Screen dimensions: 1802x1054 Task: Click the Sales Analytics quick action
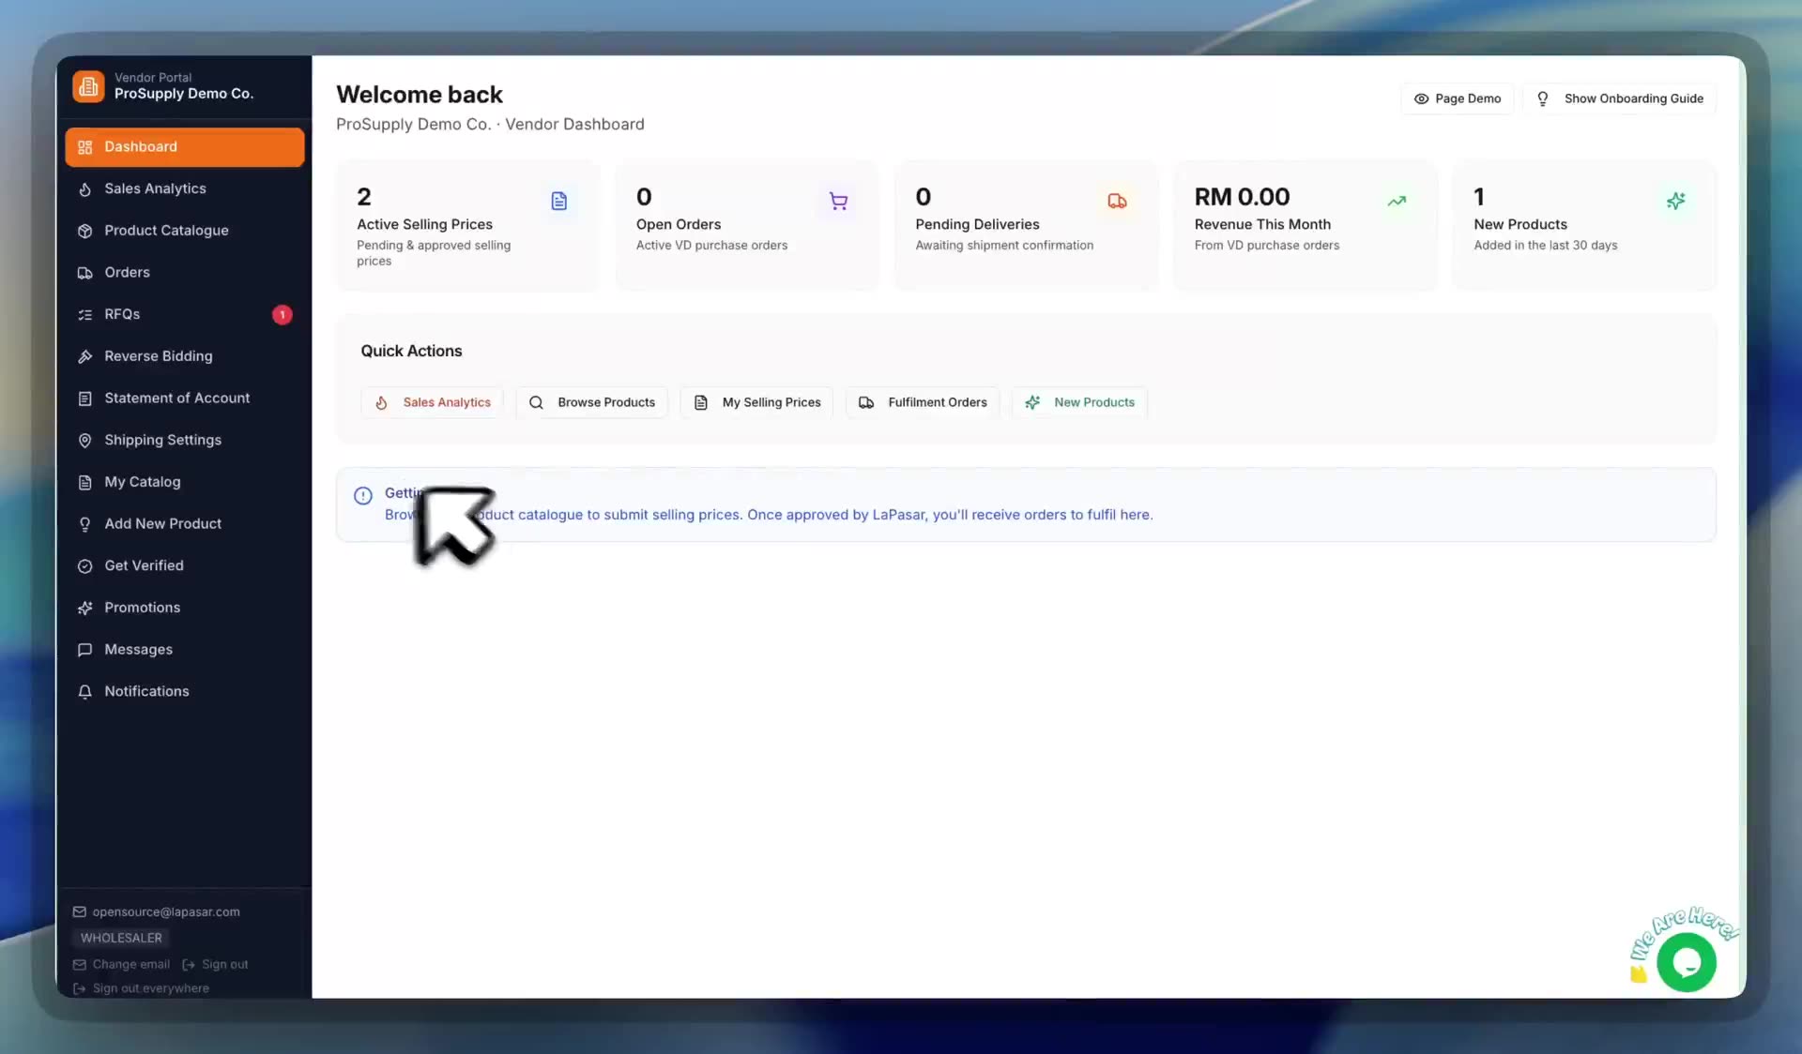[433, 402]
